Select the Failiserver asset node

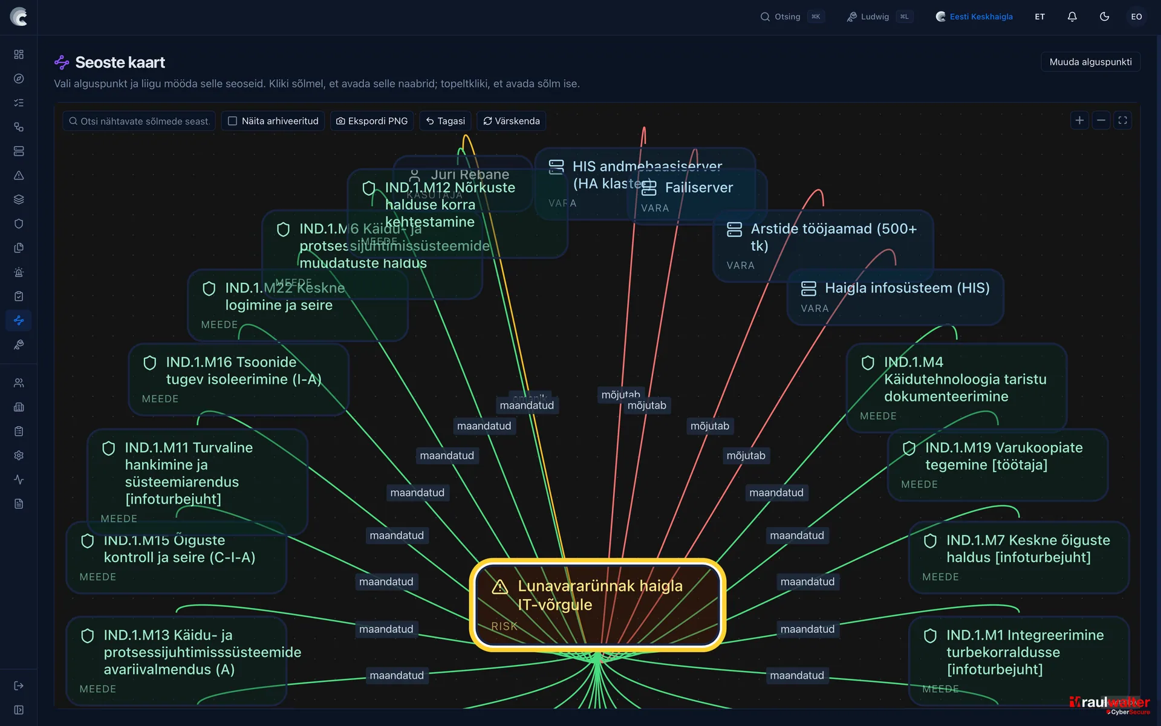click(697, 196)
